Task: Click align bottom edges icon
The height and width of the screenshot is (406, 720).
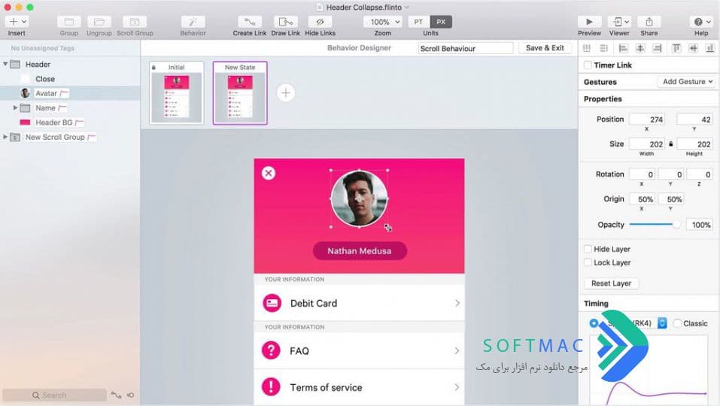Action: pos(710,47)
